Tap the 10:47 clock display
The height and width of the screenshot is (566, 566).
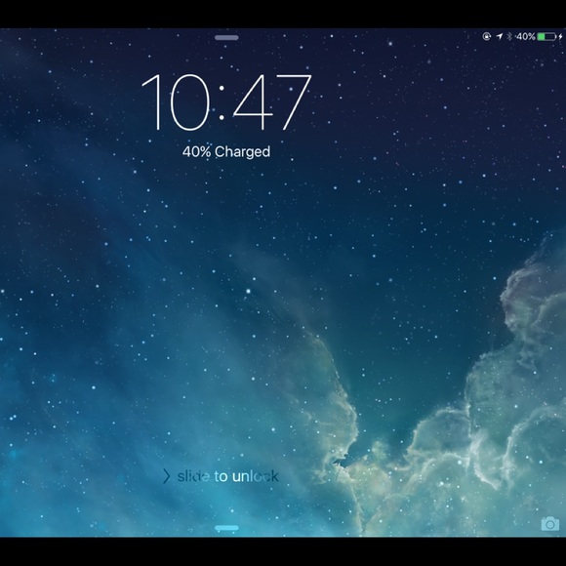point(226,101)
